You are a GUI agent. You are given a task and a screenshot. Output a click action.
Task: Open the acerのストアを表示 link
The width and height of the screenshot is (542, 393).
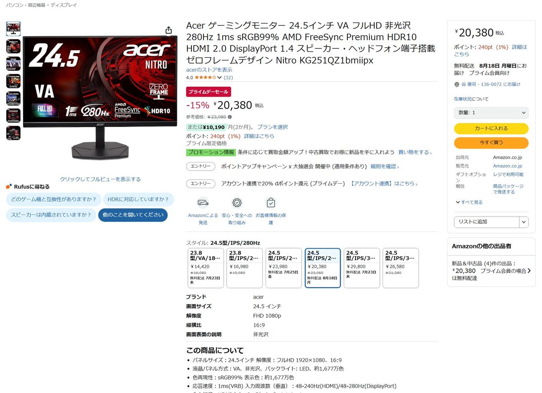[x=209, y=70]
